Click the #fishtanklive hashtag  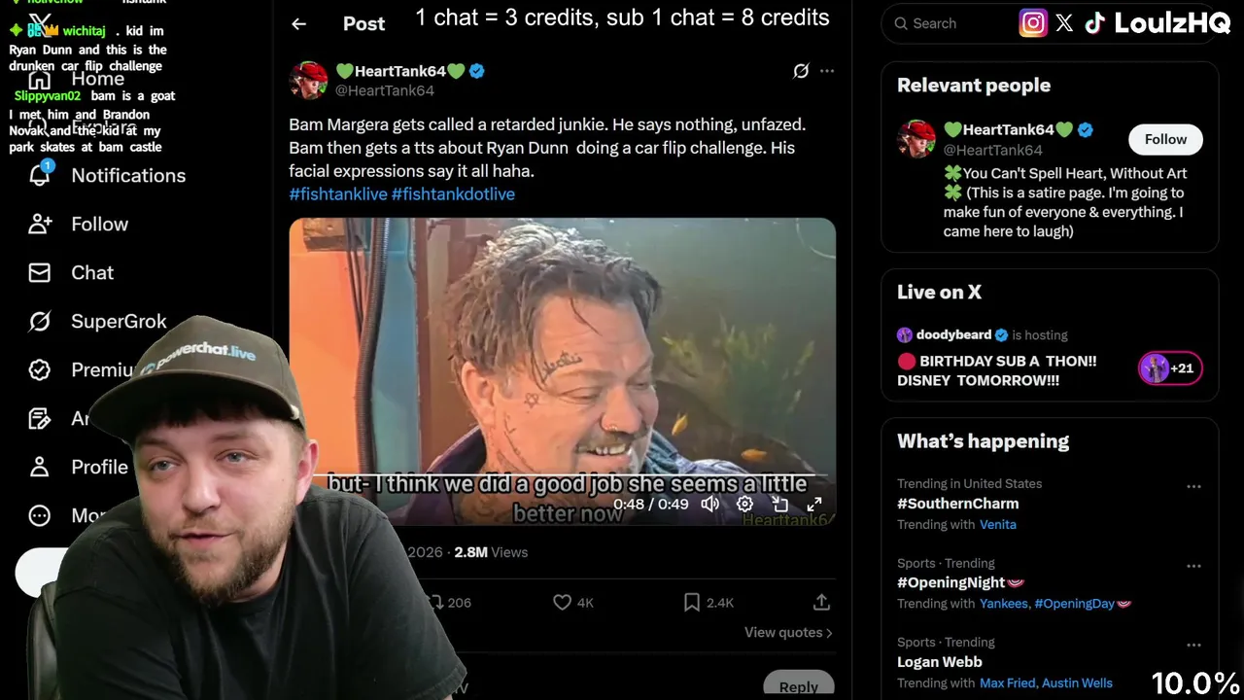click(338, 194)
